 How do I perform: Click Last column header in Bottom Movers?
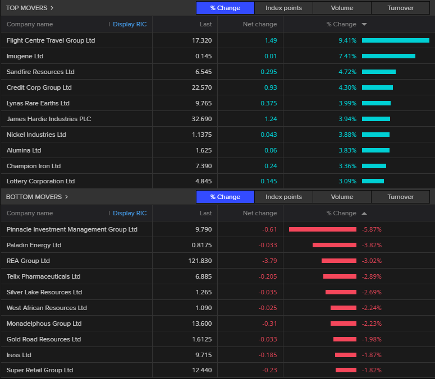(x=205, y=213)
